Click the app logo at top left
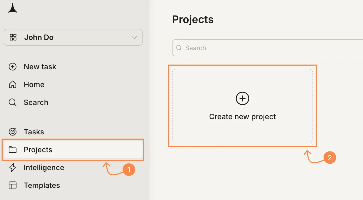This screenshot has width=363, height=200. point(13,8)
